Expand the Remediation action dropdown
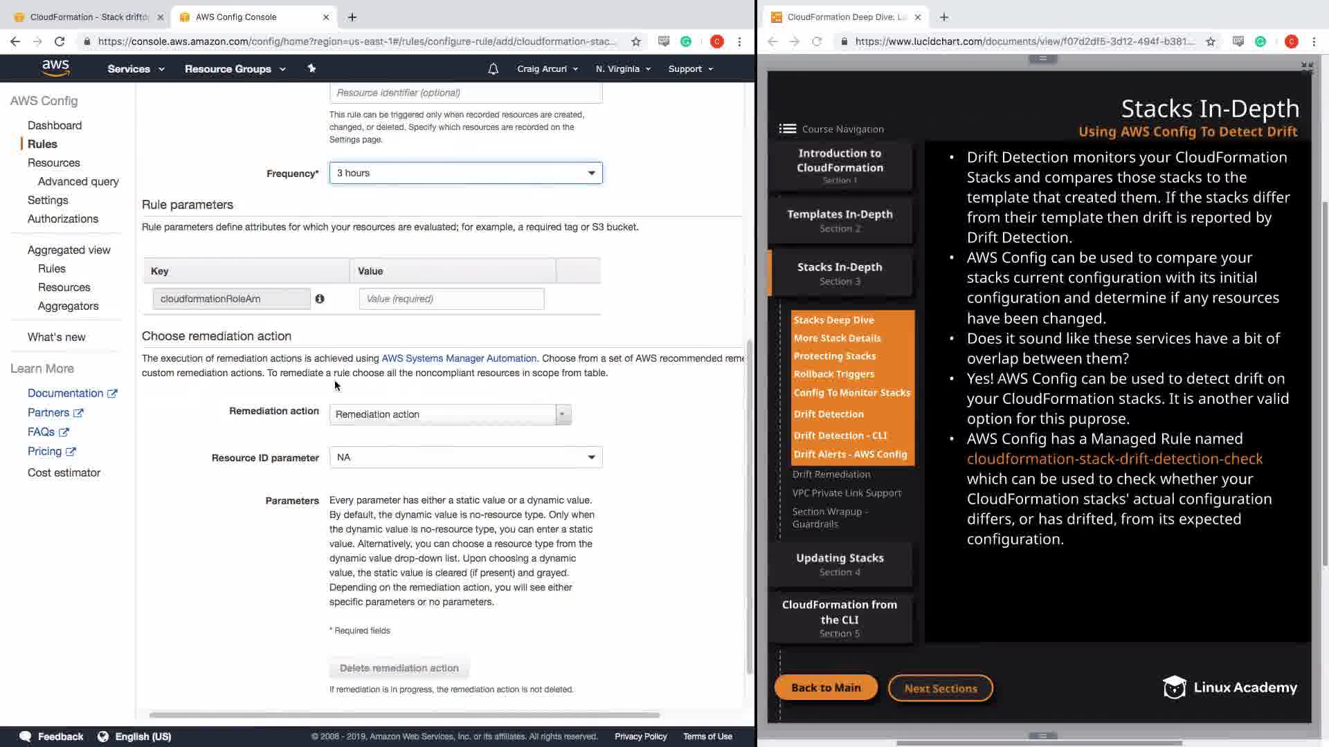 [x=451, y=414]
